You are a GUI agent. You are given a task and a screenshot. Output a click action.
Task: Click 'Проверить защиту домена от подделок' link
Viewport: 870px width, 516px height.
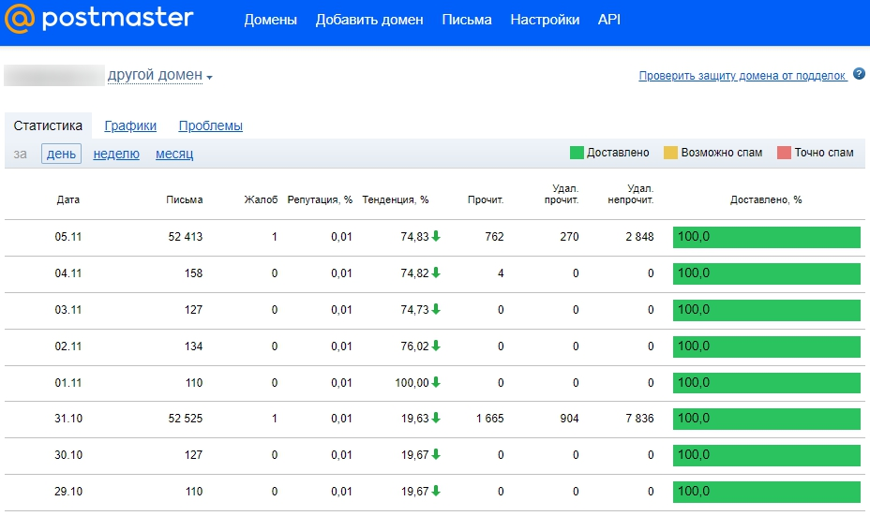[742, 76]
